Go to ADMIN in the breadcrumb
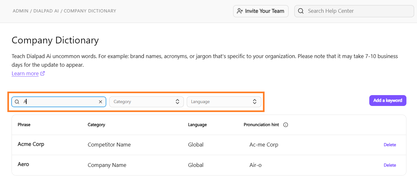Image resolution: width=417 pixels, height=180 pixels. coord(20,11)
